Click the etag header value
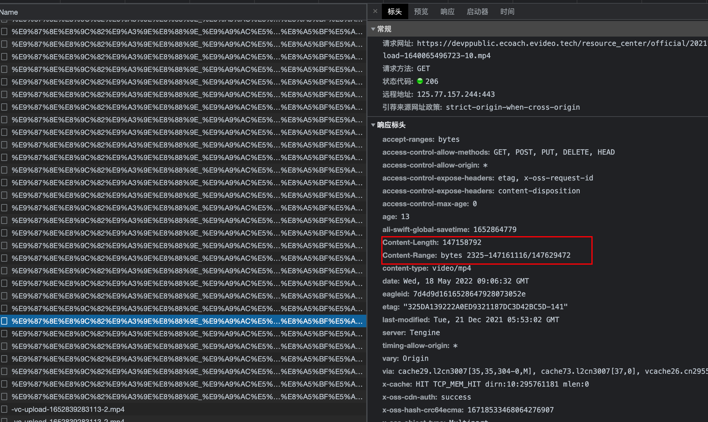 pos(485,307)
